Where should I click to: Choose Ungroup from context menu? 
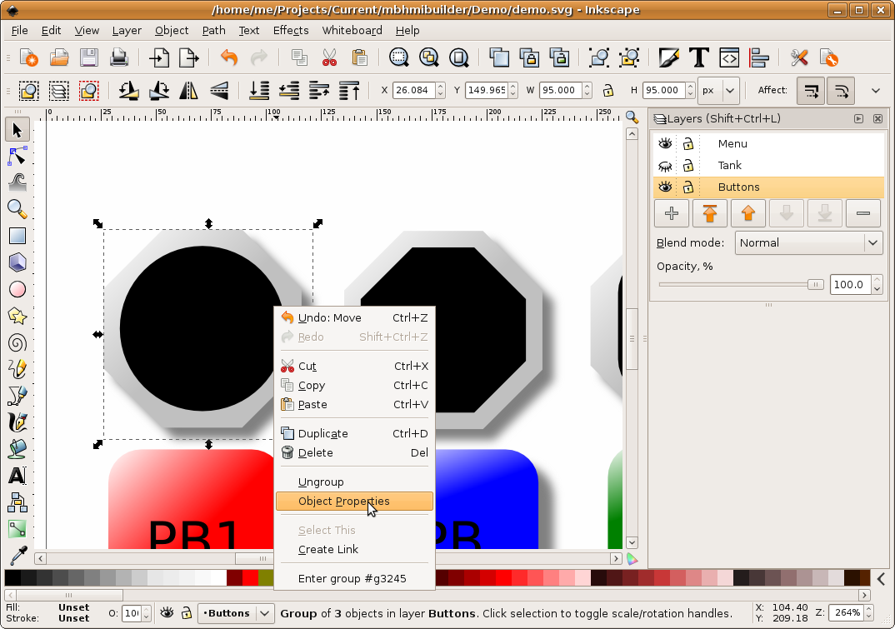[354, 482]
